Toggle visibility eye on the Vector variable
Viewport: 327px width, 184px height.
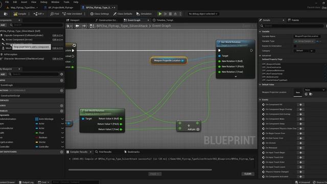click(x=62, y=142)
